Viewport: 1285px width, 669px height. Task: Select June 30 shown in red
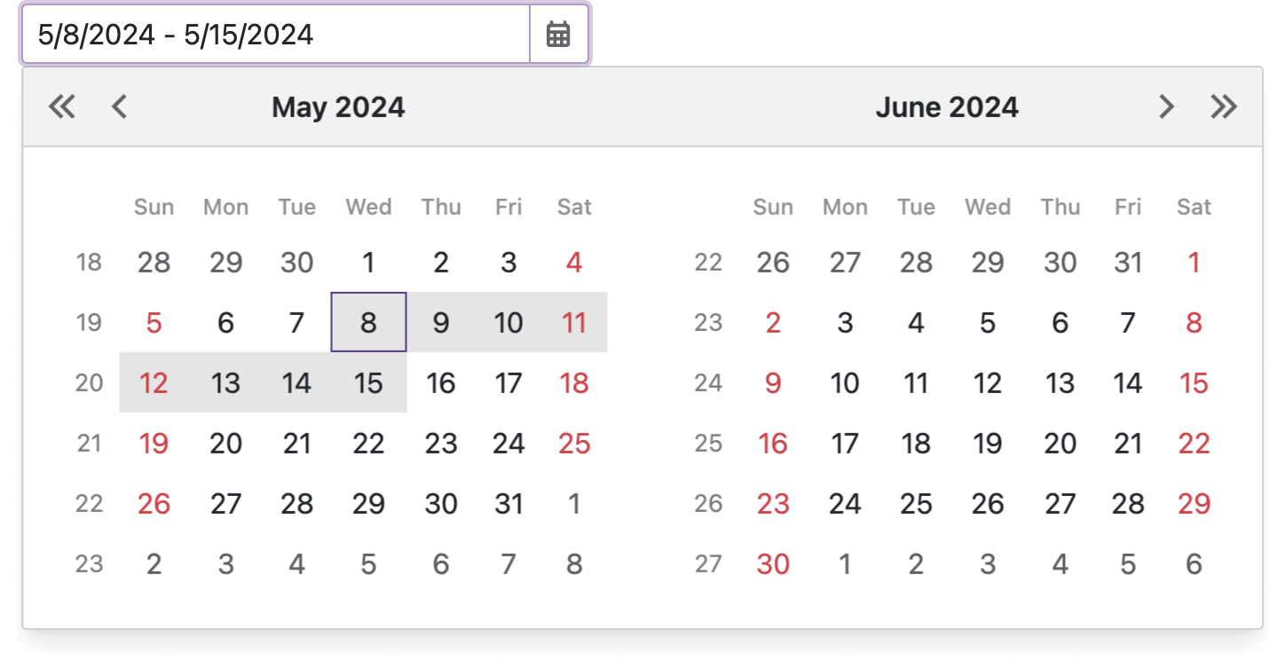click(772, 563)
